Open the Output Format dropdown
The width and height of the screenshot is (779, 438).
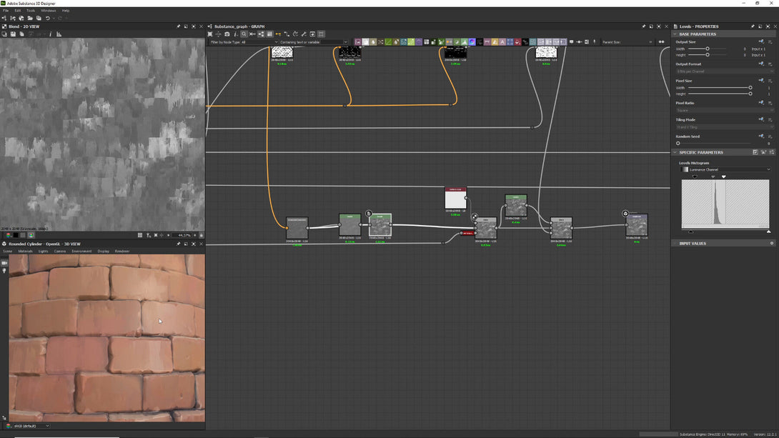pyautogui.click(x=725, y=71)
